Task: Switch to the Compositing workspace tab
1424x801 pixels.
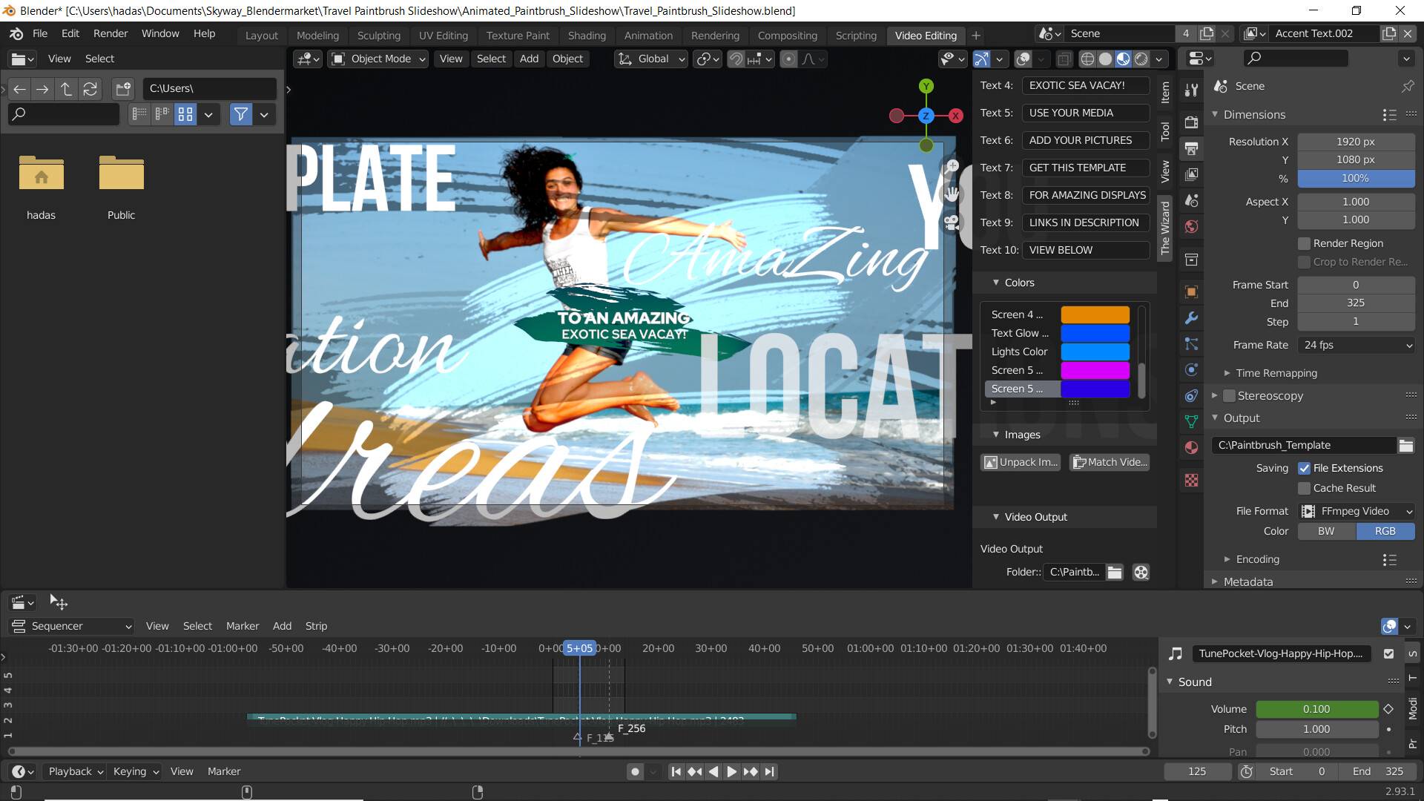Action: [787, 35]
